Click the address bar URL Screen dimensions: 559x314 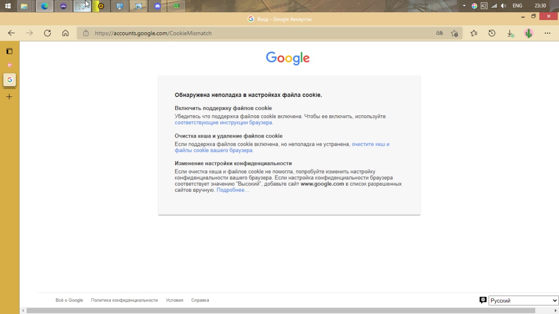point(153,33)
